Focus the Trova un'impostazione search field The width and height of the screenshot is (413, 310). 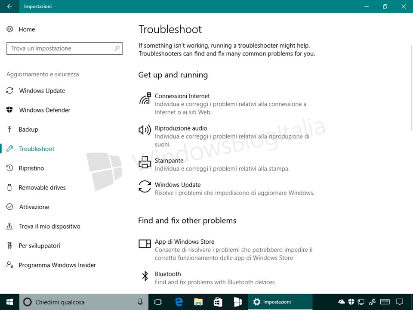(64, 48)
